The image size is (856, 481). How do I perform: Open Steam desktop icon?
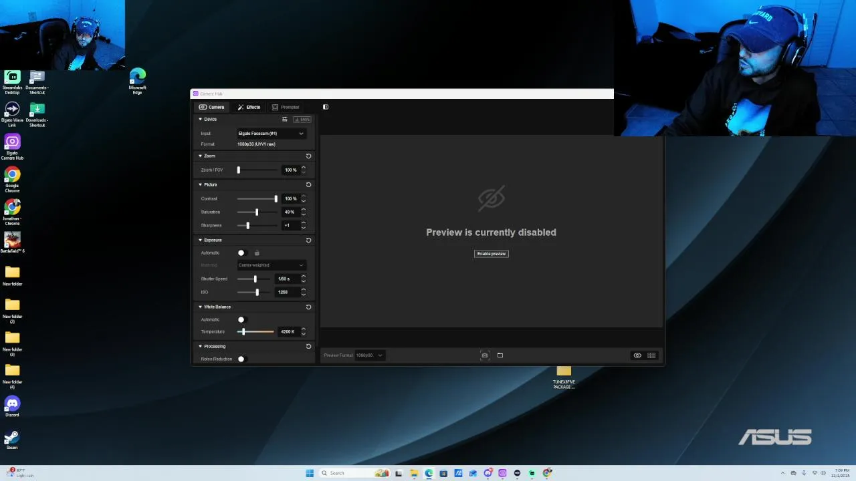[12, 439]
